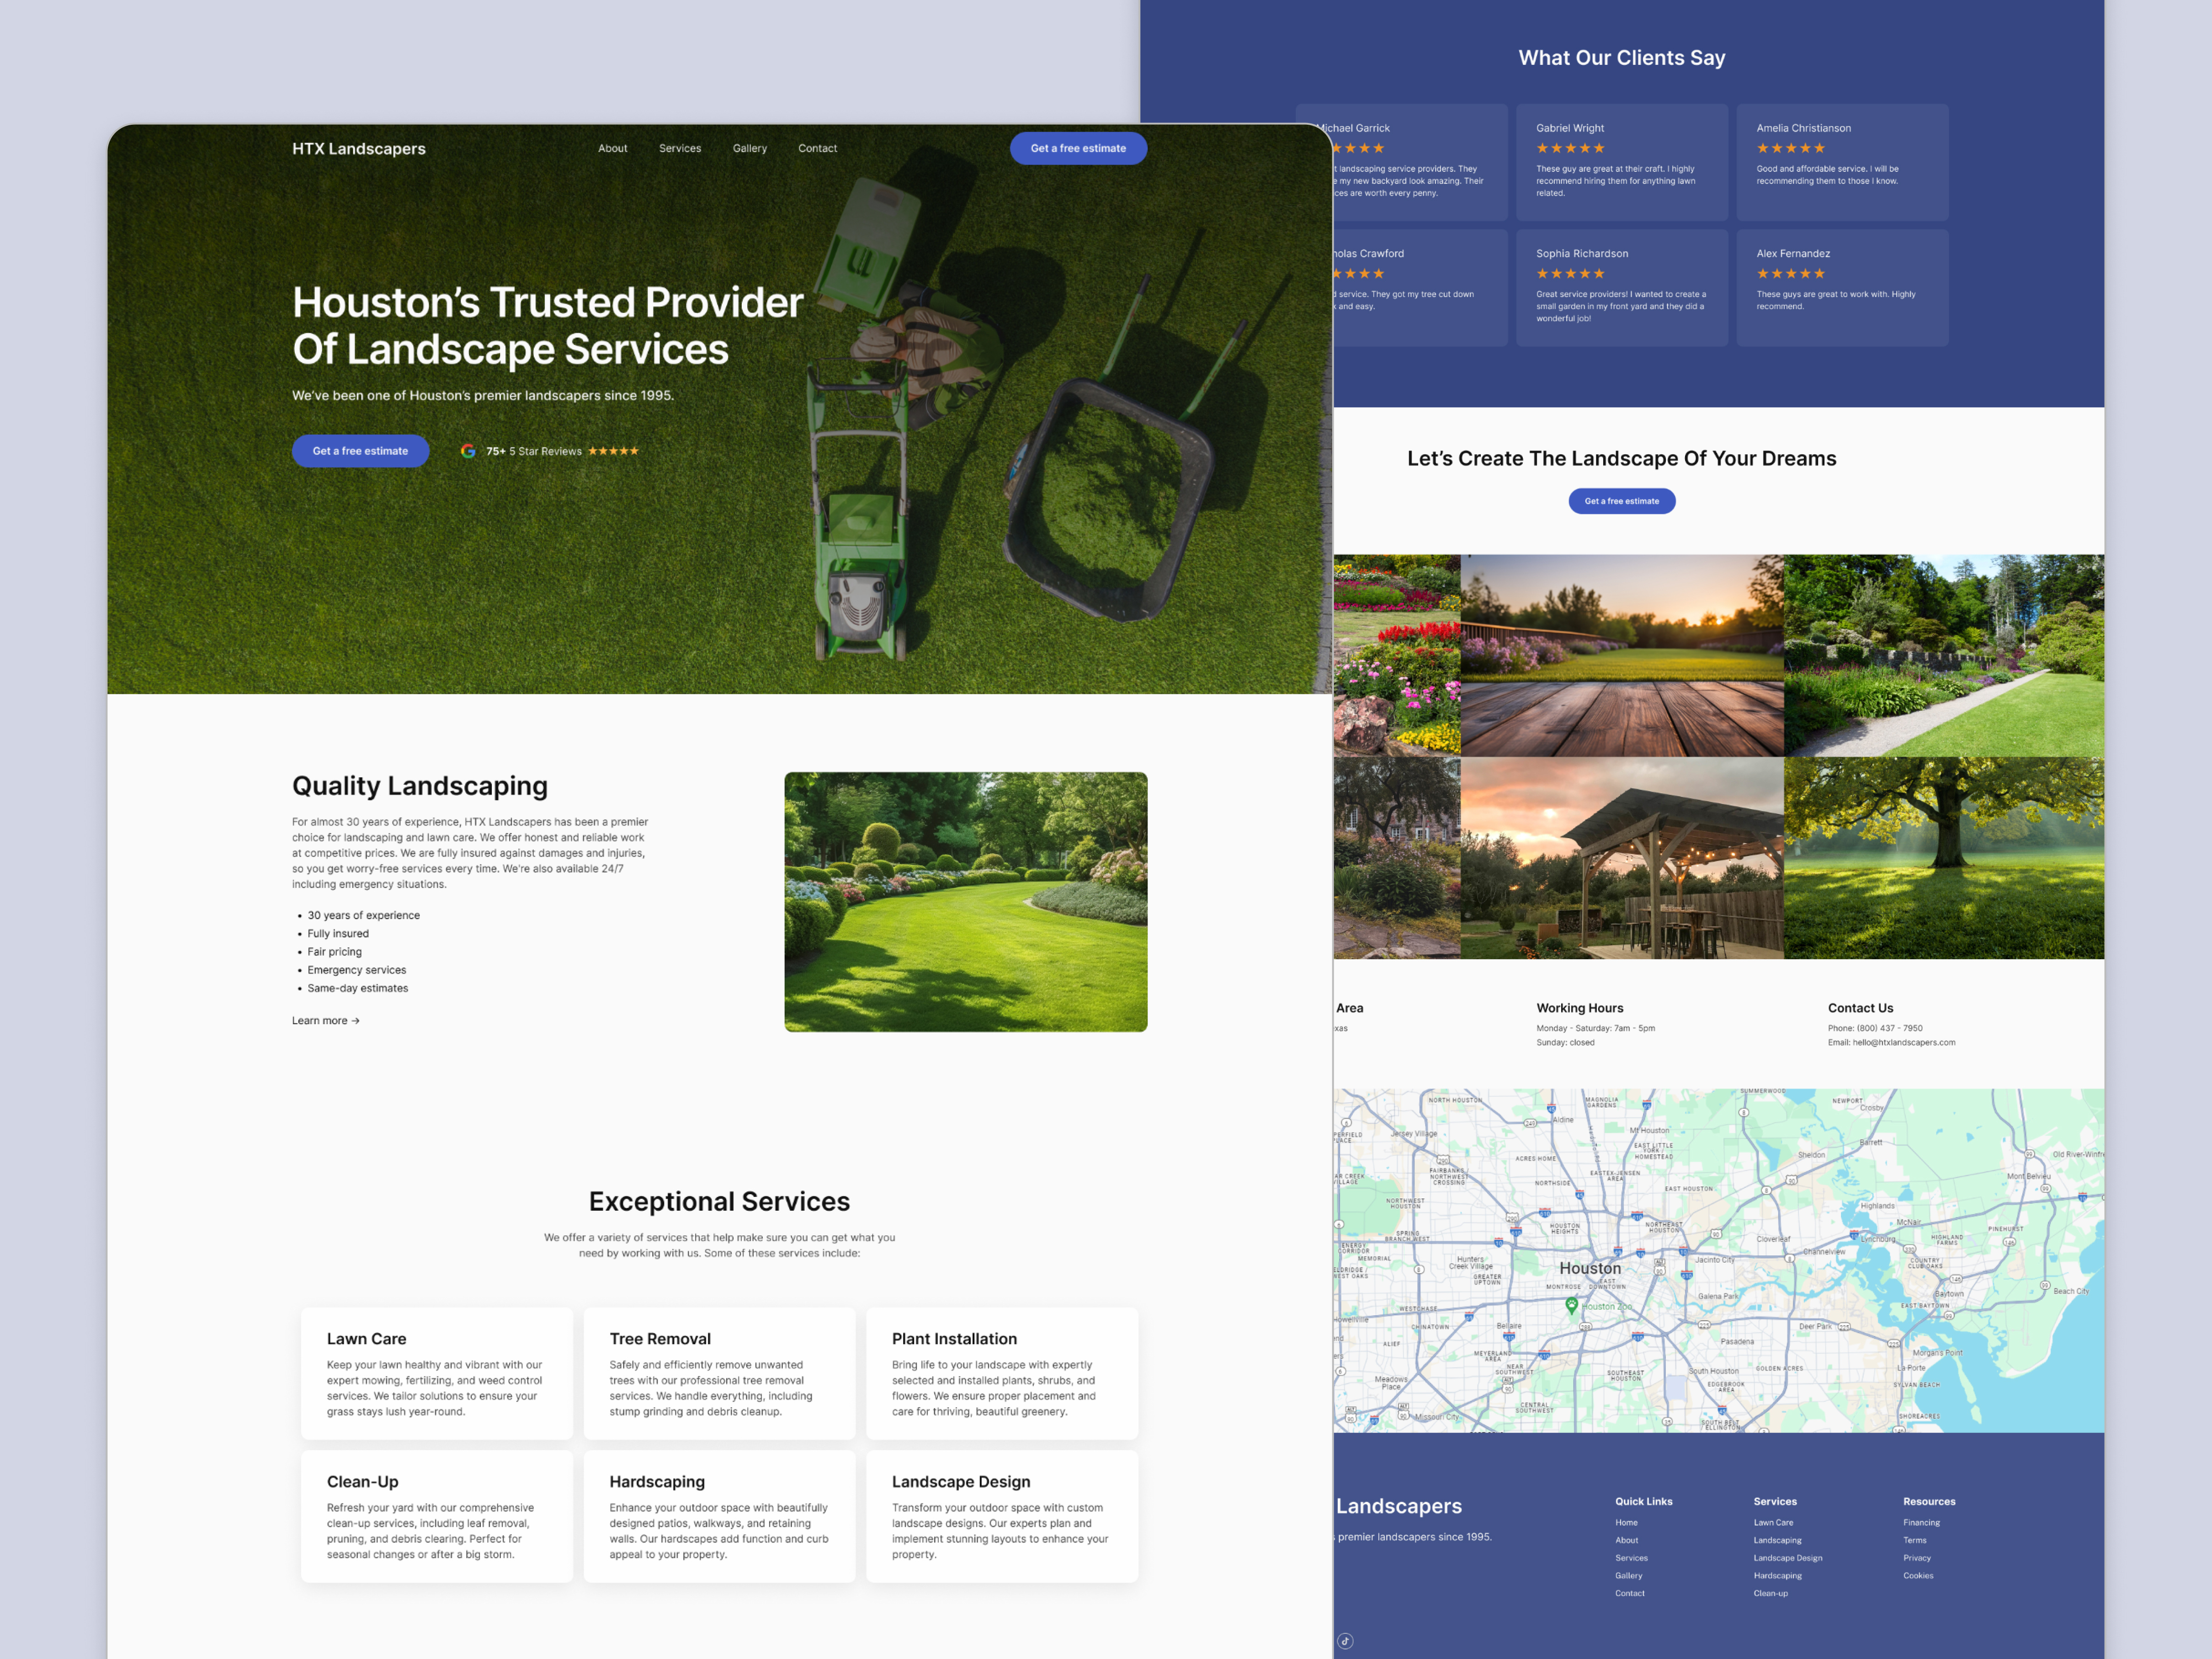The width and height of the screenshot is (2212, 1659).
Task: Select 'About' in the top navigation
Action: 613,148
